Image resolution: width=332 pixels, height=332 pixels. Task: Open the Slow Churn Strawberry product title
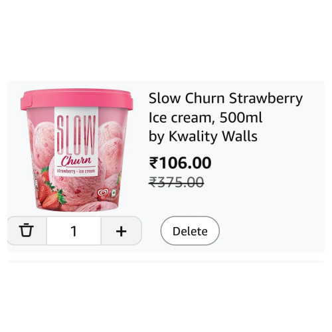226,98
